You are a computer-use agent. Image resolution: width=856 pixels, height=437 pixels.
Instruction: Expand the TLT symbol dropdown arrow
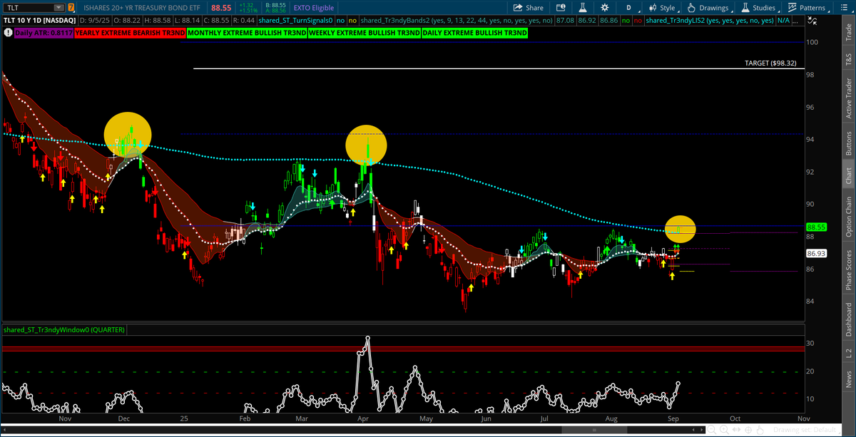click(x=60, y=8)
